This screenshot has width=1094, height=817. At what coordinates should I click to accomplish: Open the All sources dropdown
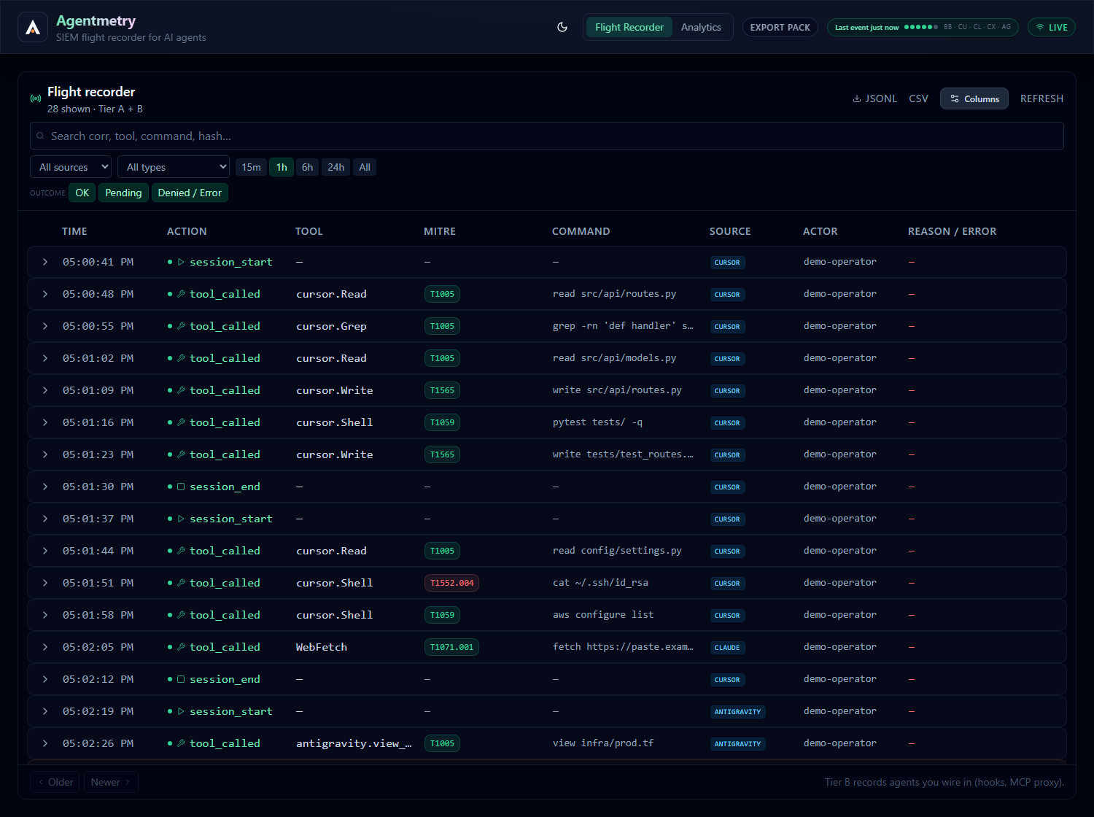point(71,167)
